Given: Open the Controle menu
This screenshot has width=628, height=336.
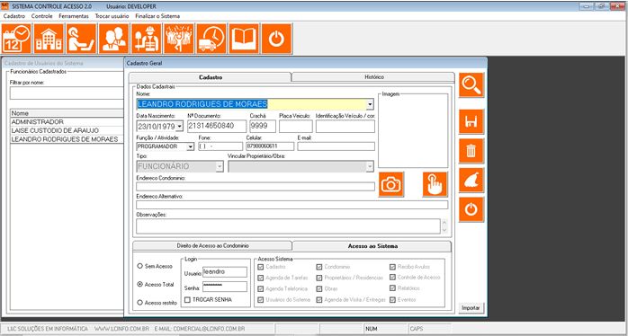Looking at the screenshot, I should pos(42,16).
